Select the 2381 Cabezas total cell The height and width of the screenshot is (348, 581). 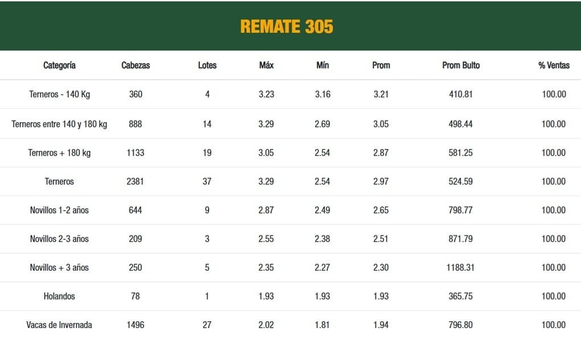coord(135,182)
